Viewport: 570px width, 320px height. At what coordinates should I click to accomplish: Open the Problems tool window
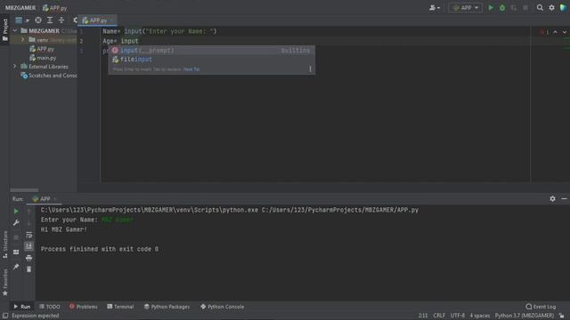83,307
